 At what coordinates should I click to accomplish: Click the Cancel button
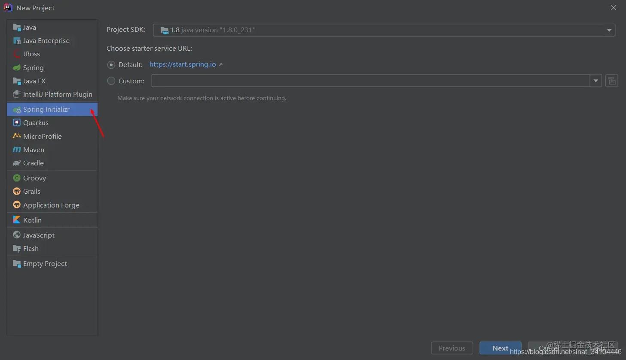tap(549, 348)
